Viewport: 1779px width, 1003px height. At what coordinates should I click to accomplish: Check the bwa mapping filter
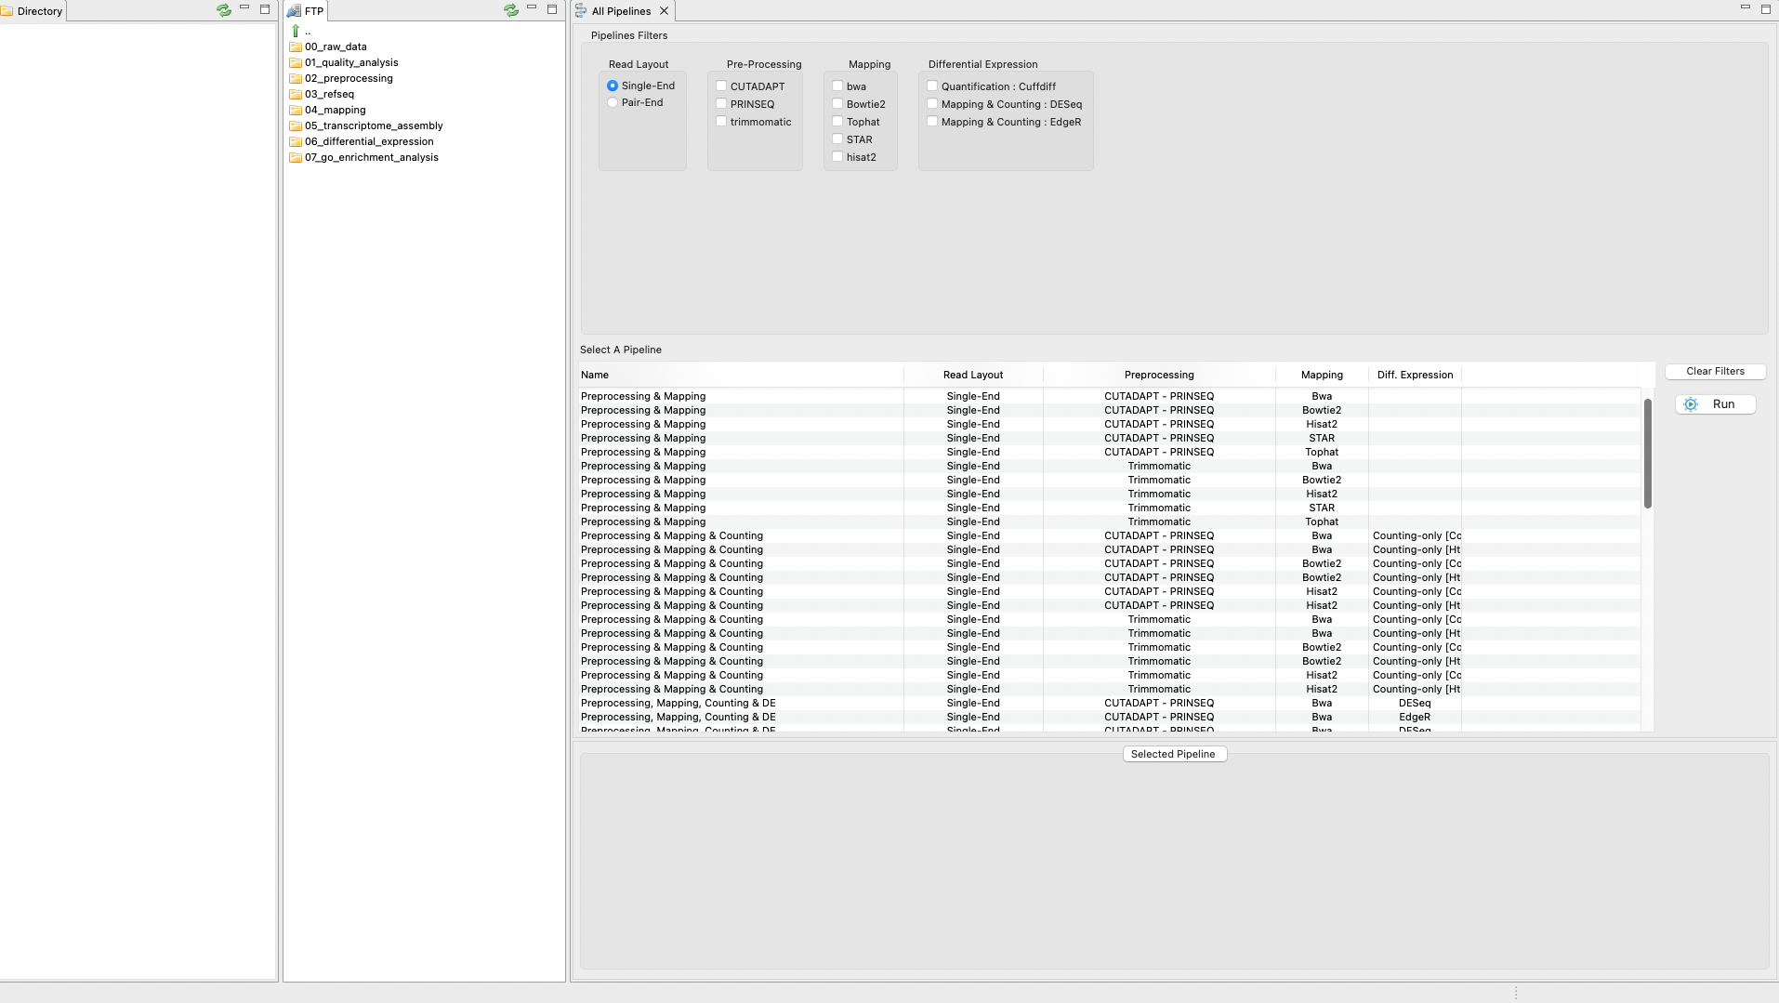coord(837,86)
